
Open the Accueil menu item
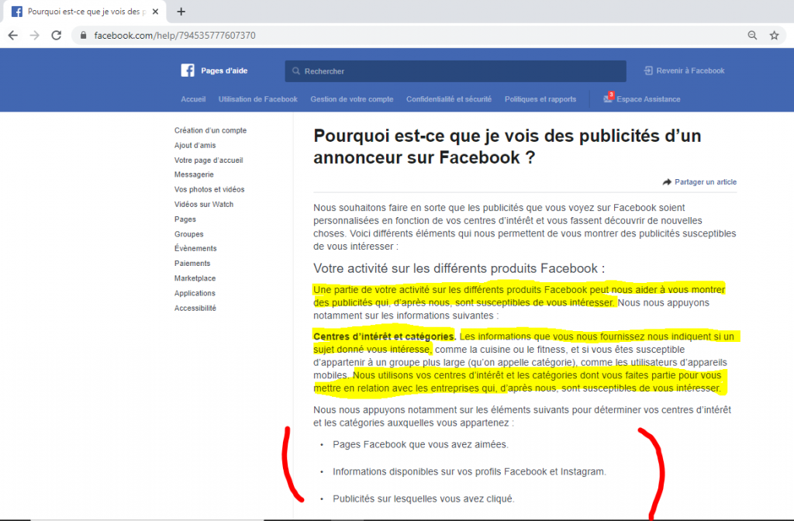tap(193, 99)
